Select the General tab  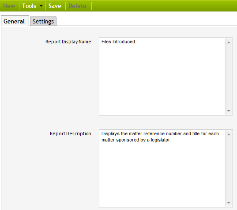(15, 21)
